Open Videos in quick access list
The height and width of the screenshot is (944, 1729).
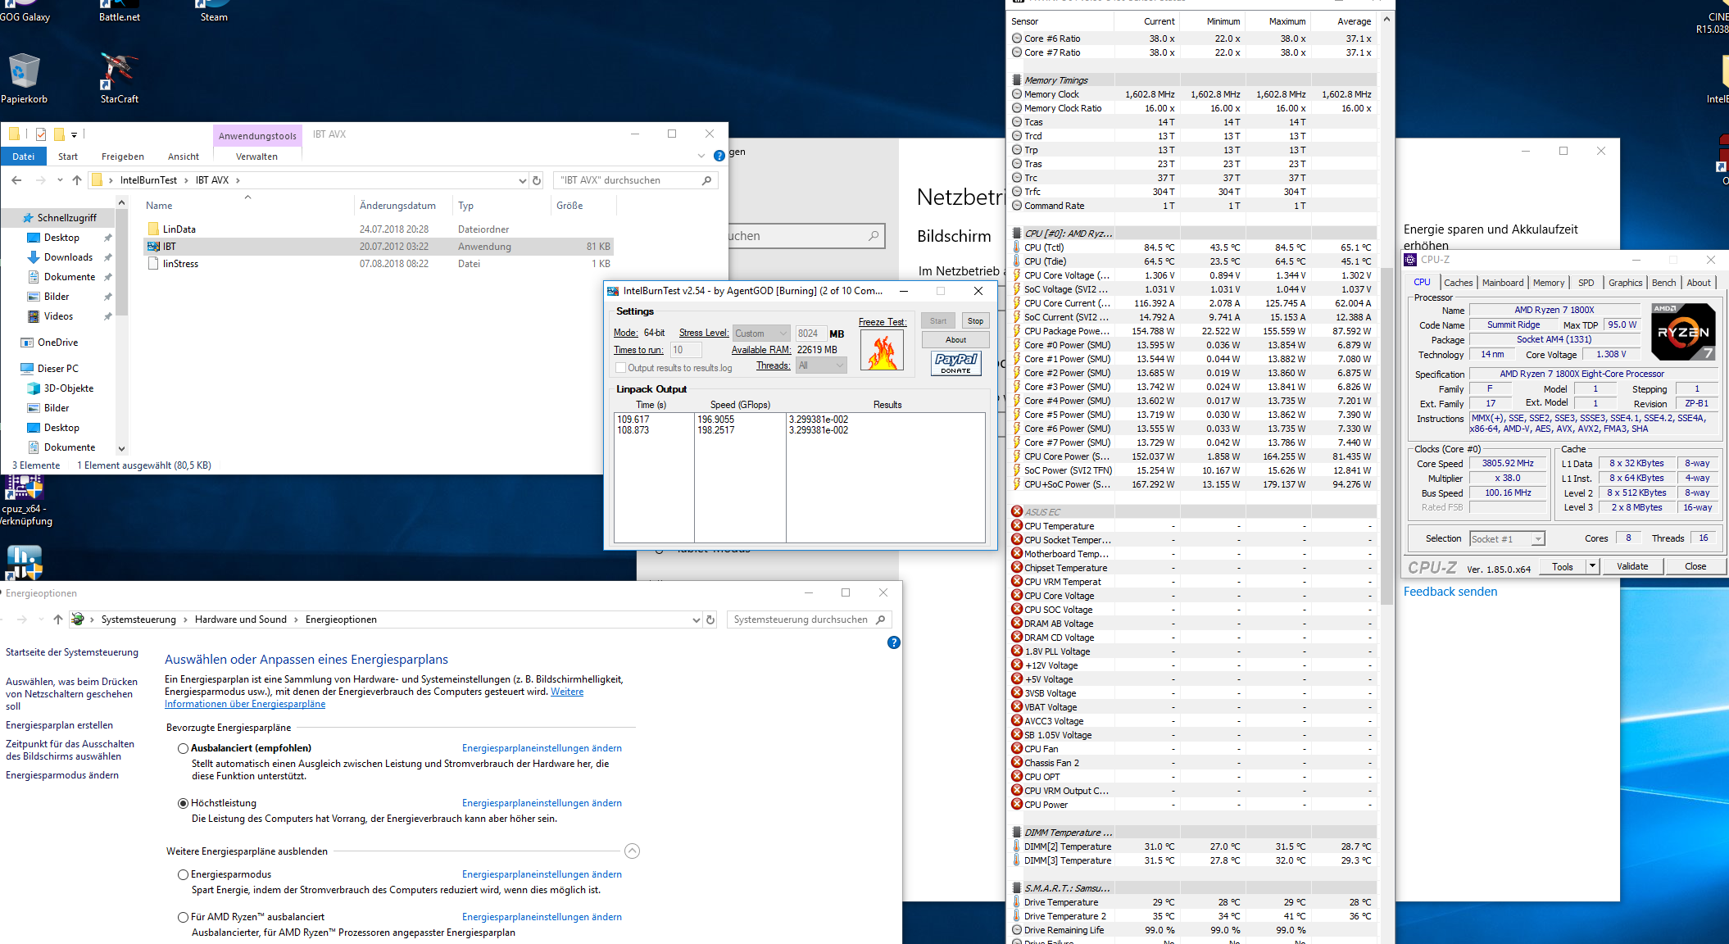click(58, 316)
